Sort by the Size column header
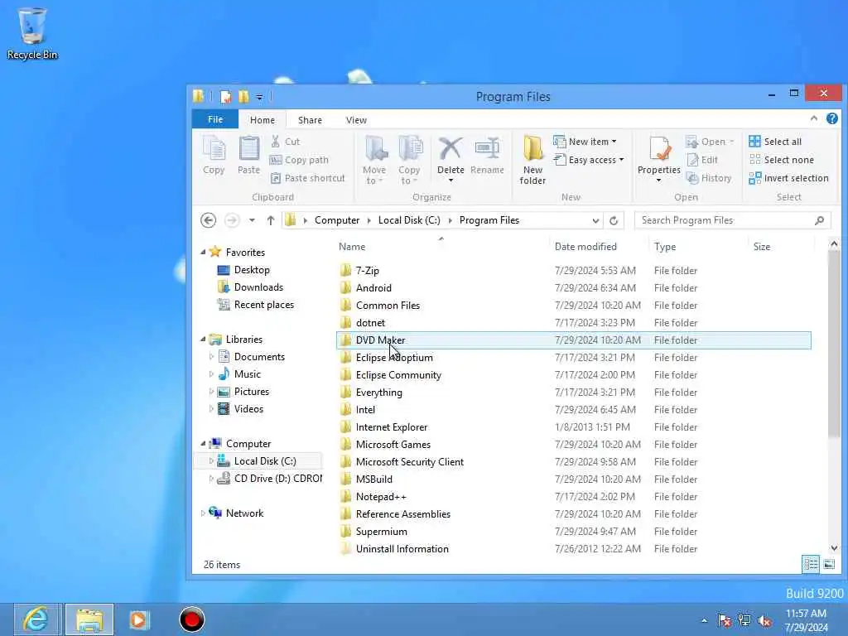 point(762,247)
